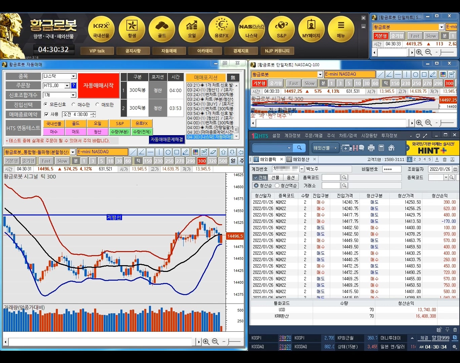The width and height of the screenshot is (460, 363).
Task: Click the printer icon in 1Q HTS toolbar
Action: [x=371, y=148]
